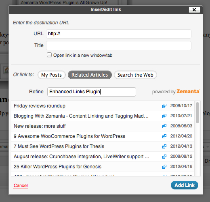
Task: Click the Add Link button
Action: point(185,185)
